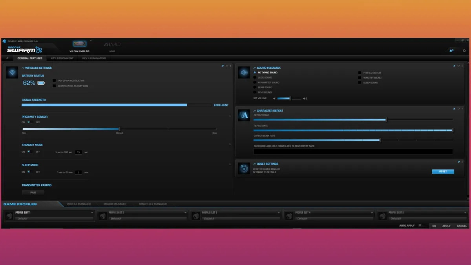Pin the Sound Feedback panel
The image size is (471, 265).
[x=454, y=66]
